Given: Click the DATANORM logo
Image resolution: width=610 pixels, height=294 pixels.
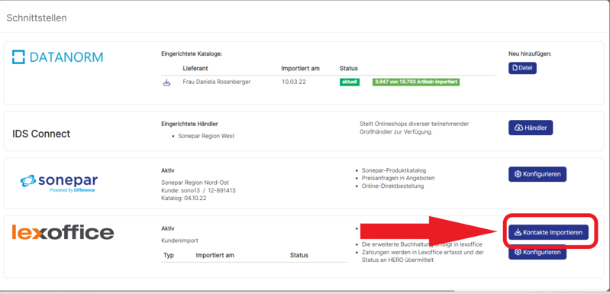Looking at the screenshot, I should click(x=57, y=57).
